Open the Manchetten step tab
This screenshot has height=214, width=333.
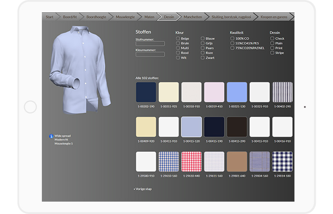click(x=193, y=17)
